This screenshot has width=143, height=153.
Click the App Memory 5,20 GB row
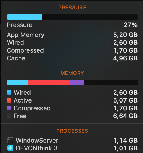(x=72, y=35)
